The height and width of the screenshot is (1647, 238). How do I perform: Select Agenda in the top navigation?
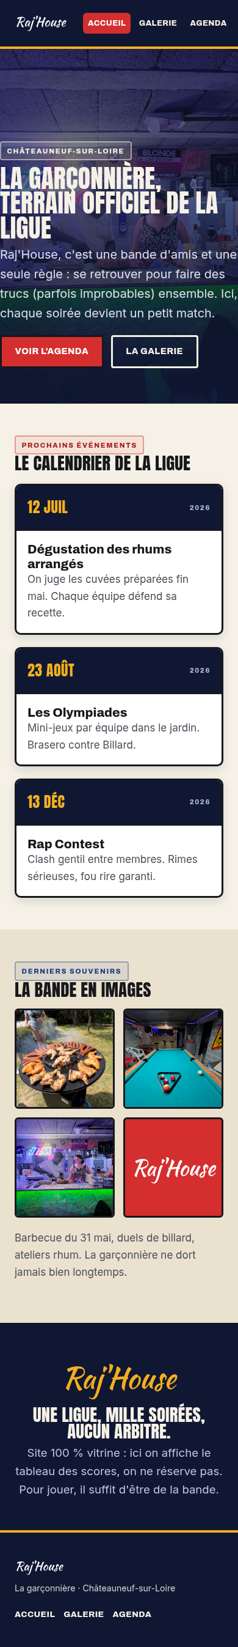point(208,23)
